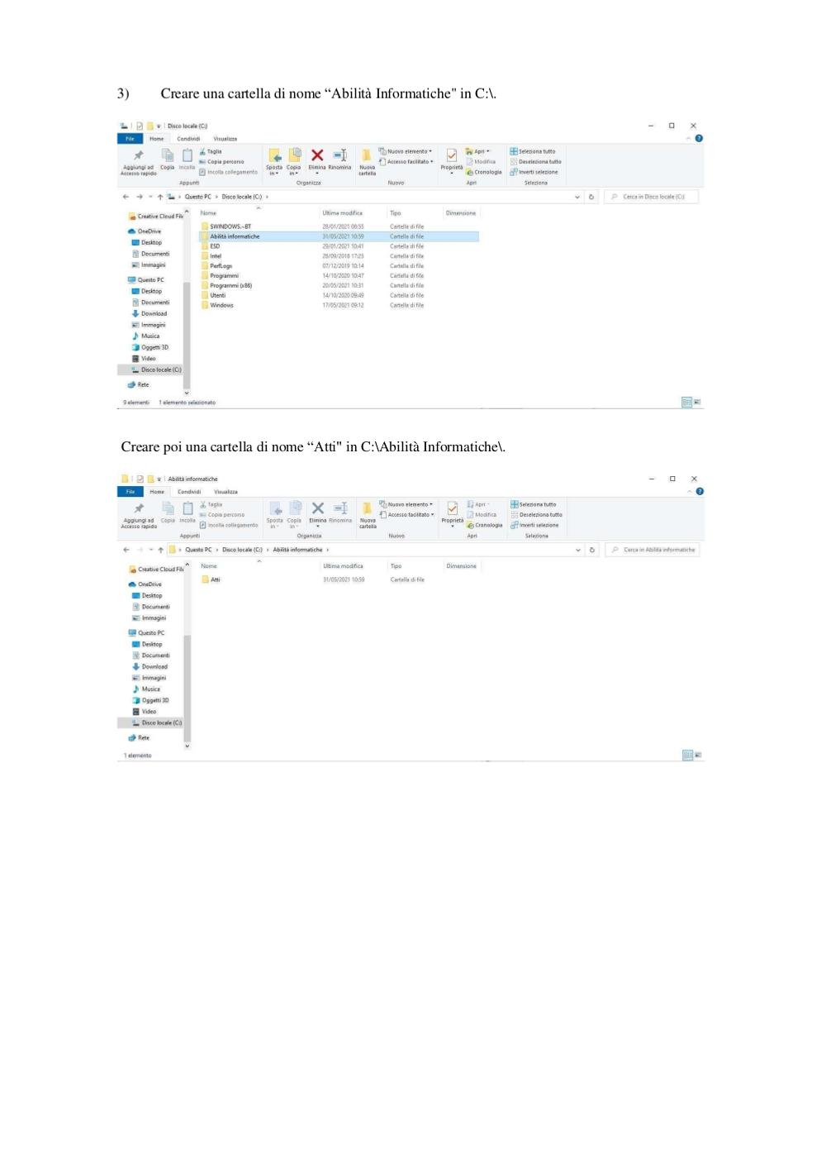Open Sposta in dropdown in Disco locale (C:) window

click(x=275, y=161)
